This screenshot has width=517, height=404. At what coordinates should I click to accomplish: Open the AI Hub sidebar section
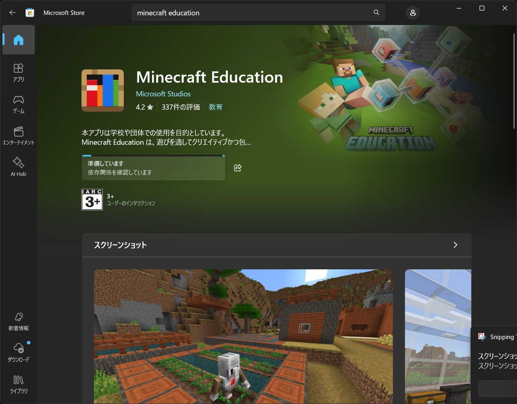tap(19, 167)
